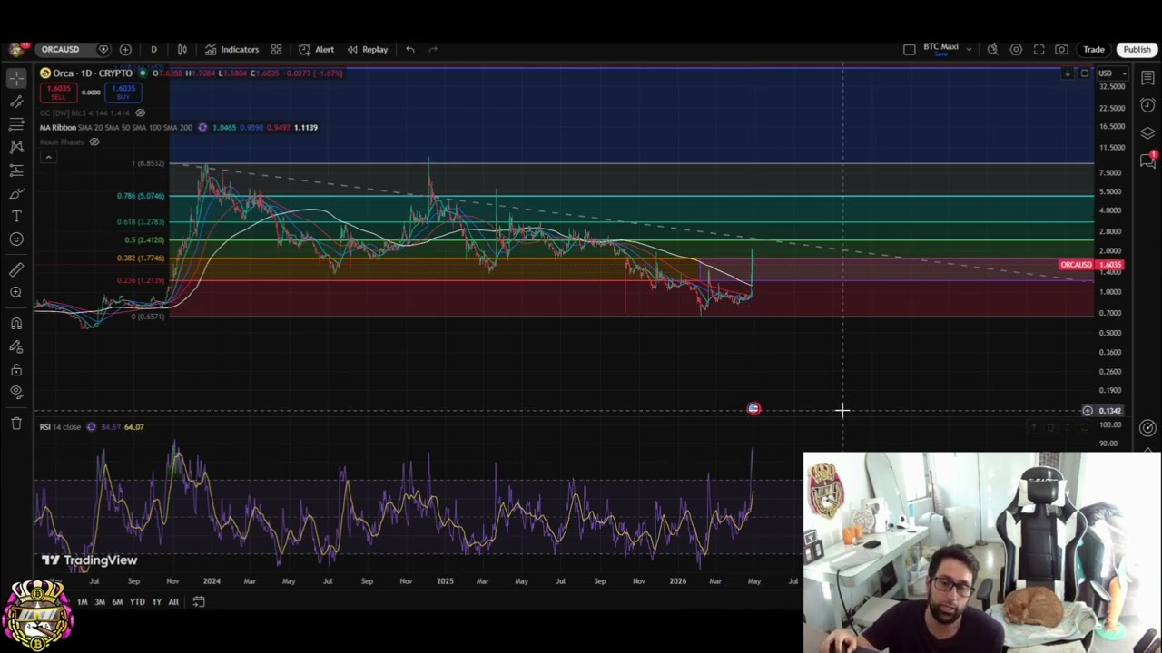Toggle visibility of Moon Phases indicator

pyautogui.click(x=94, y=141)
